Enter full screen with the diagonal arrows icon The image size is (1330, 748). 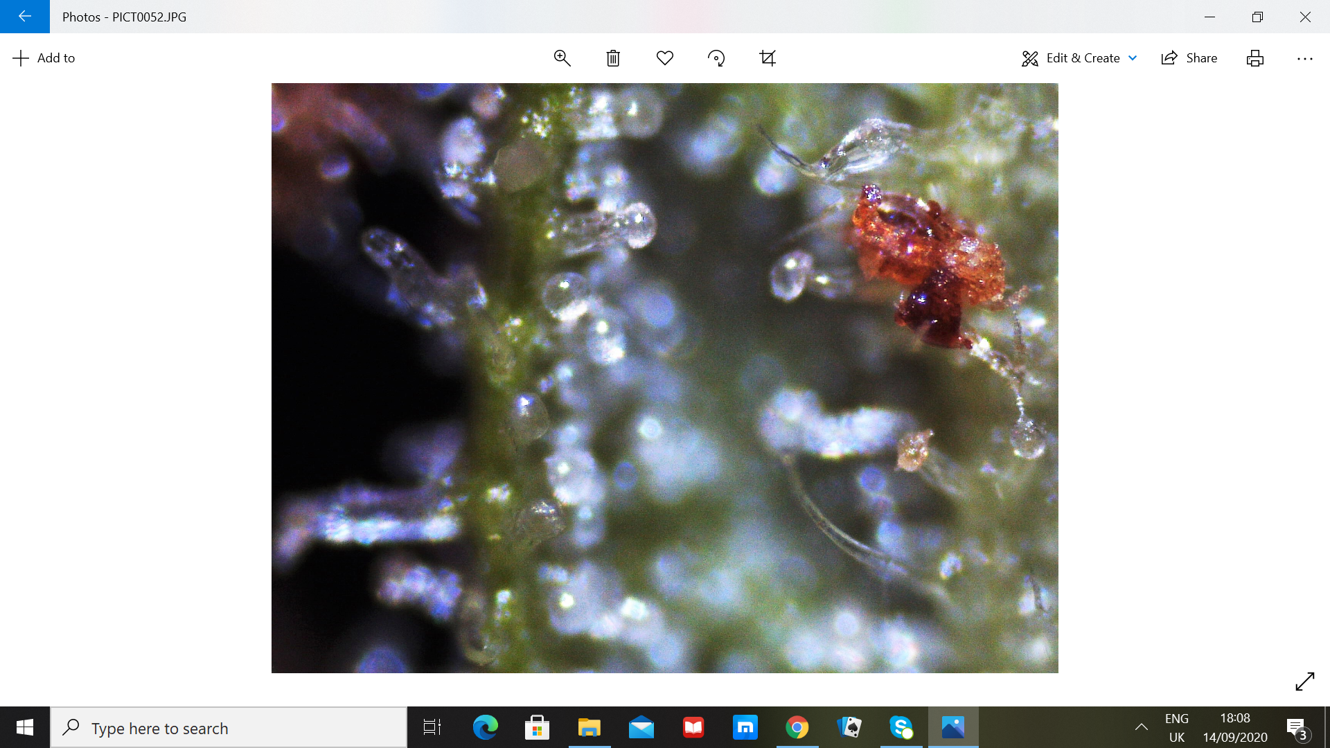click(x=1305, y=682)
